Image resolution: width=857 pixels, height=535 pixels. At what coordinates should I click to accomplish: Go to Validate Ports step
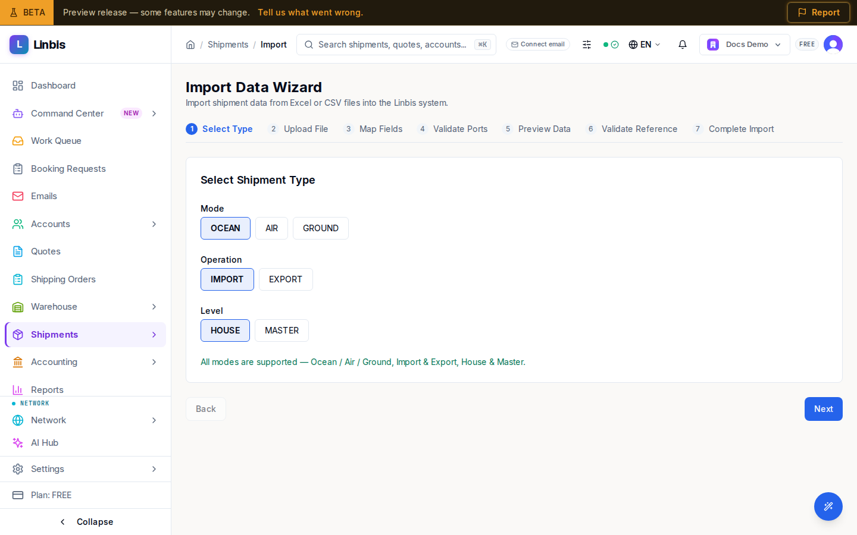coord(452,129)
